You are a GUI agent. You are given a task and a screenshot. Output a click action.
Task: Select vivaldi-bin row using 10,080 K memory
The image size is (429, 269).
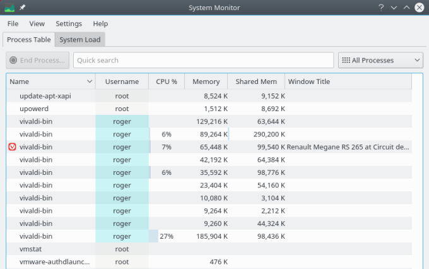pyautogui.click(x=209, y=198)
